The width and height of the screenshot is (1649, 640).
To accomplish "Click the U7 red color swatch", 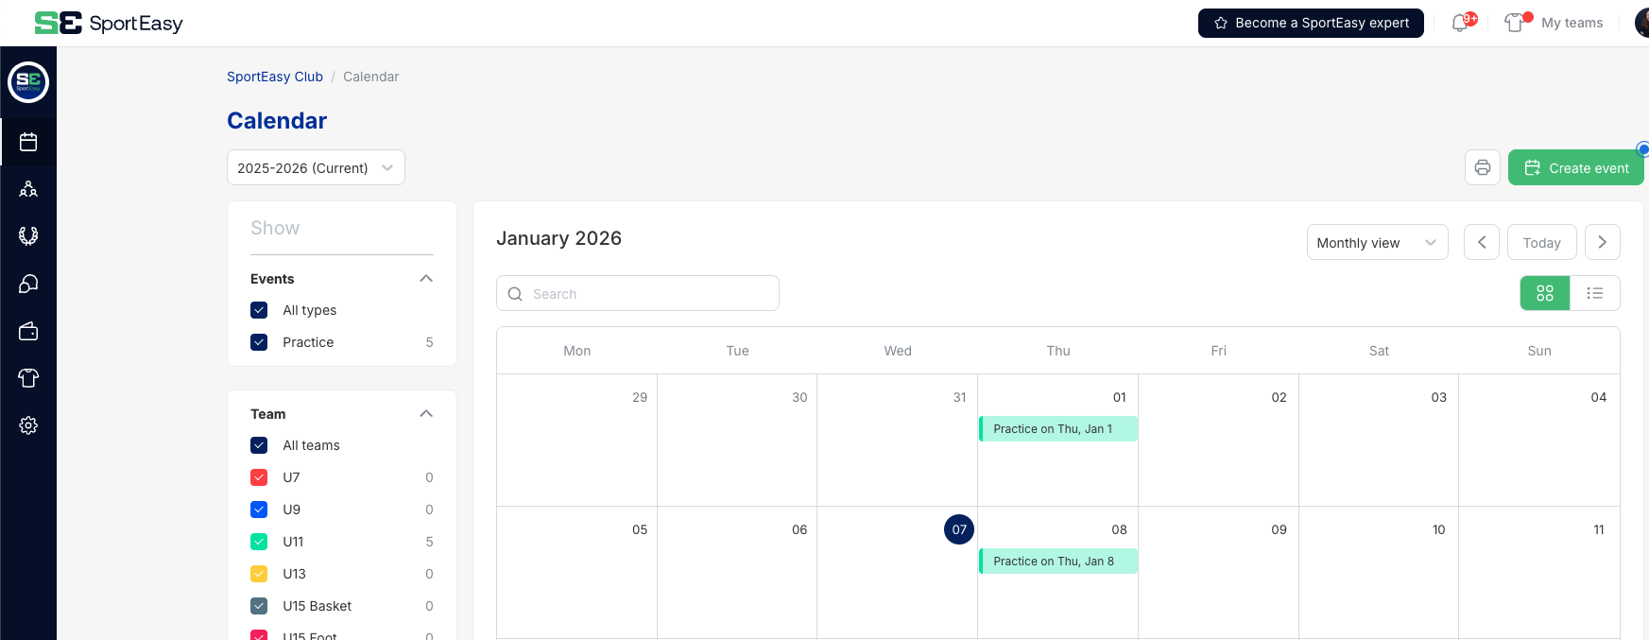I will click(259, 477).
